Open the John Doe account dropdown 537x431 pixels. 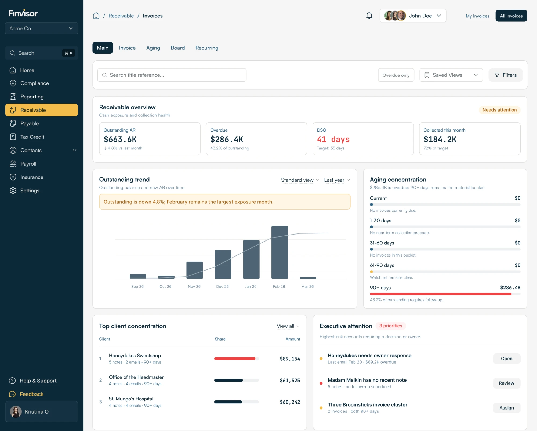[413, 16]
